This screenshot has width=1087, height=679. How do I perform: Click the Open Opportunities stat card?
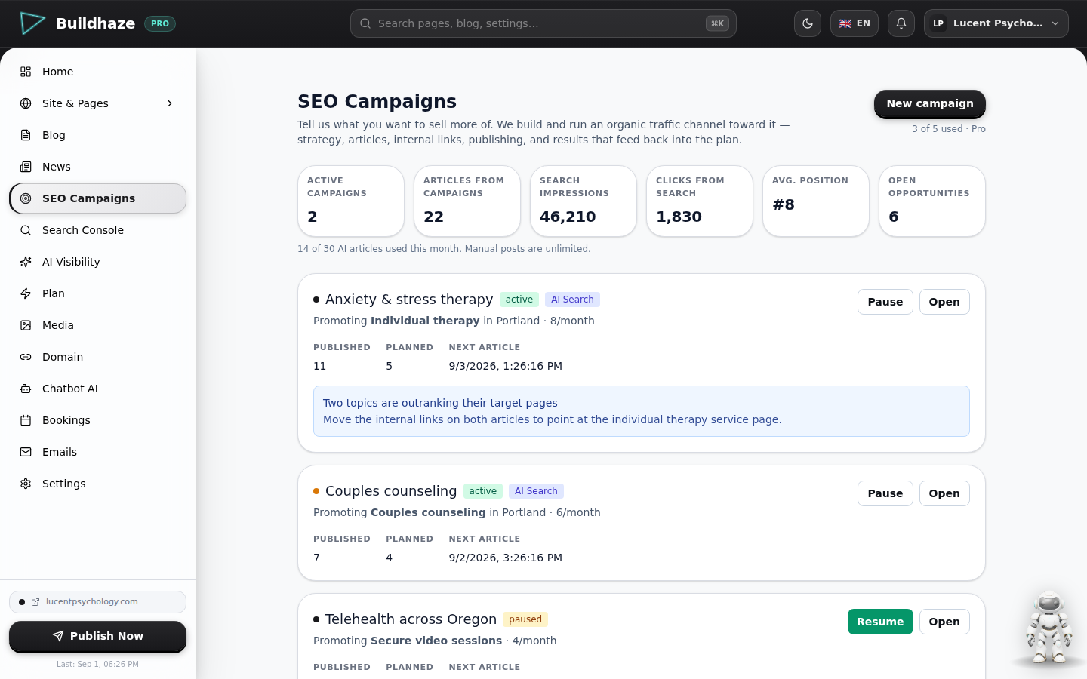[932, 201]
